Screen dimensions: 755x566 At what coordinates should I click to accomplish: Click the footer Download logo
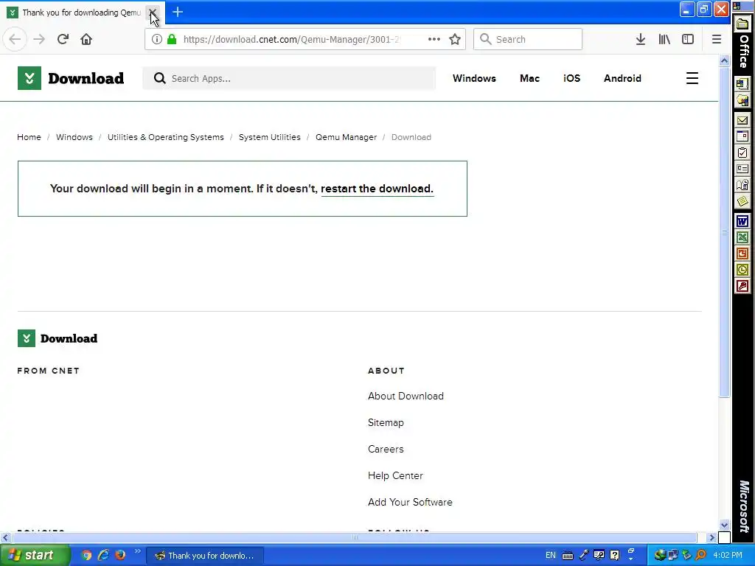pyautogui.click(x=58, y=338)
